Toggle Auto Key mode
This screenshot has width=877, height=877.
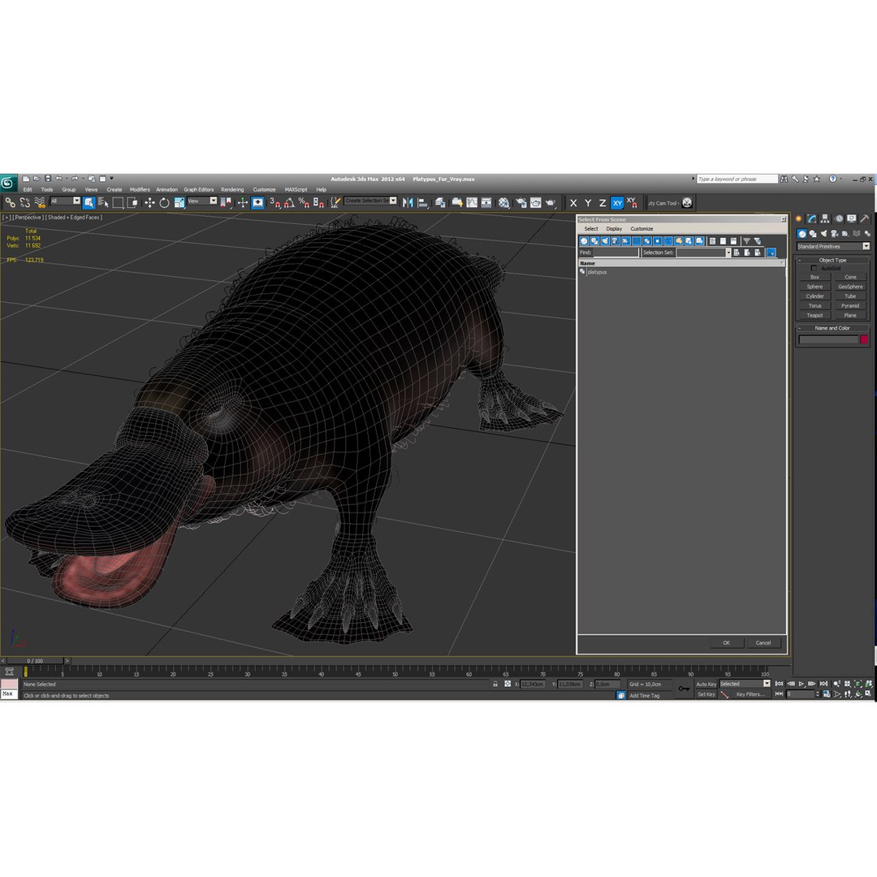pos(706,684)
